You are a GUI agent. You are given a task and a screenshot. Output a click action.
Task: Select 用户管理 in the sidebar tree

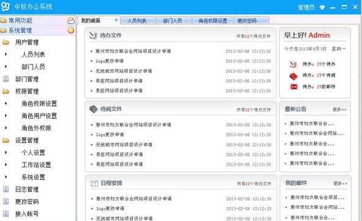tap(27, 42)
